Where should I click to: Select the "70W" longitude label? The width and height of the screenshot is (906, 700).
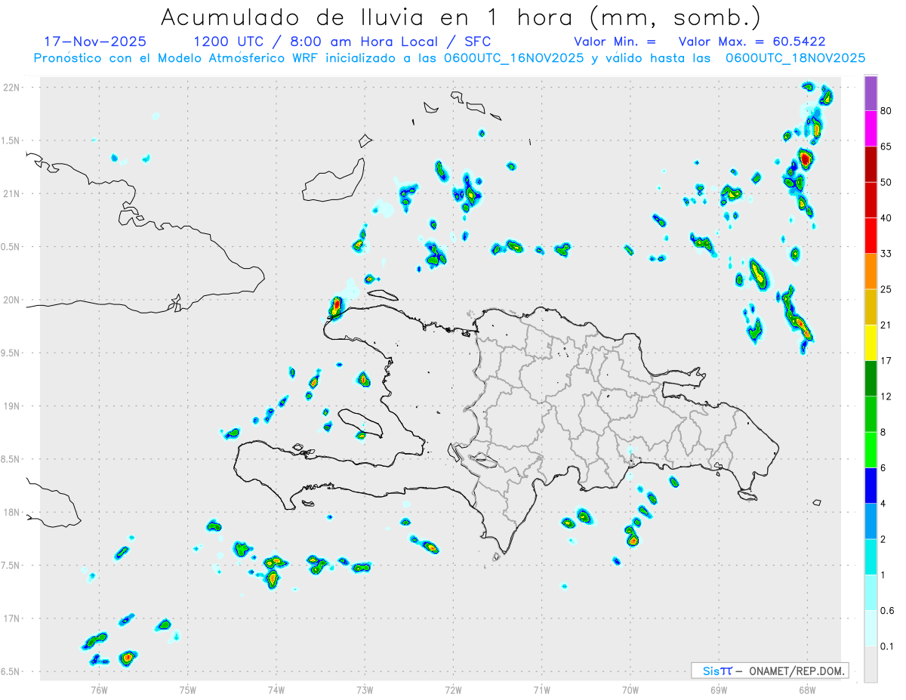point(630,689)
